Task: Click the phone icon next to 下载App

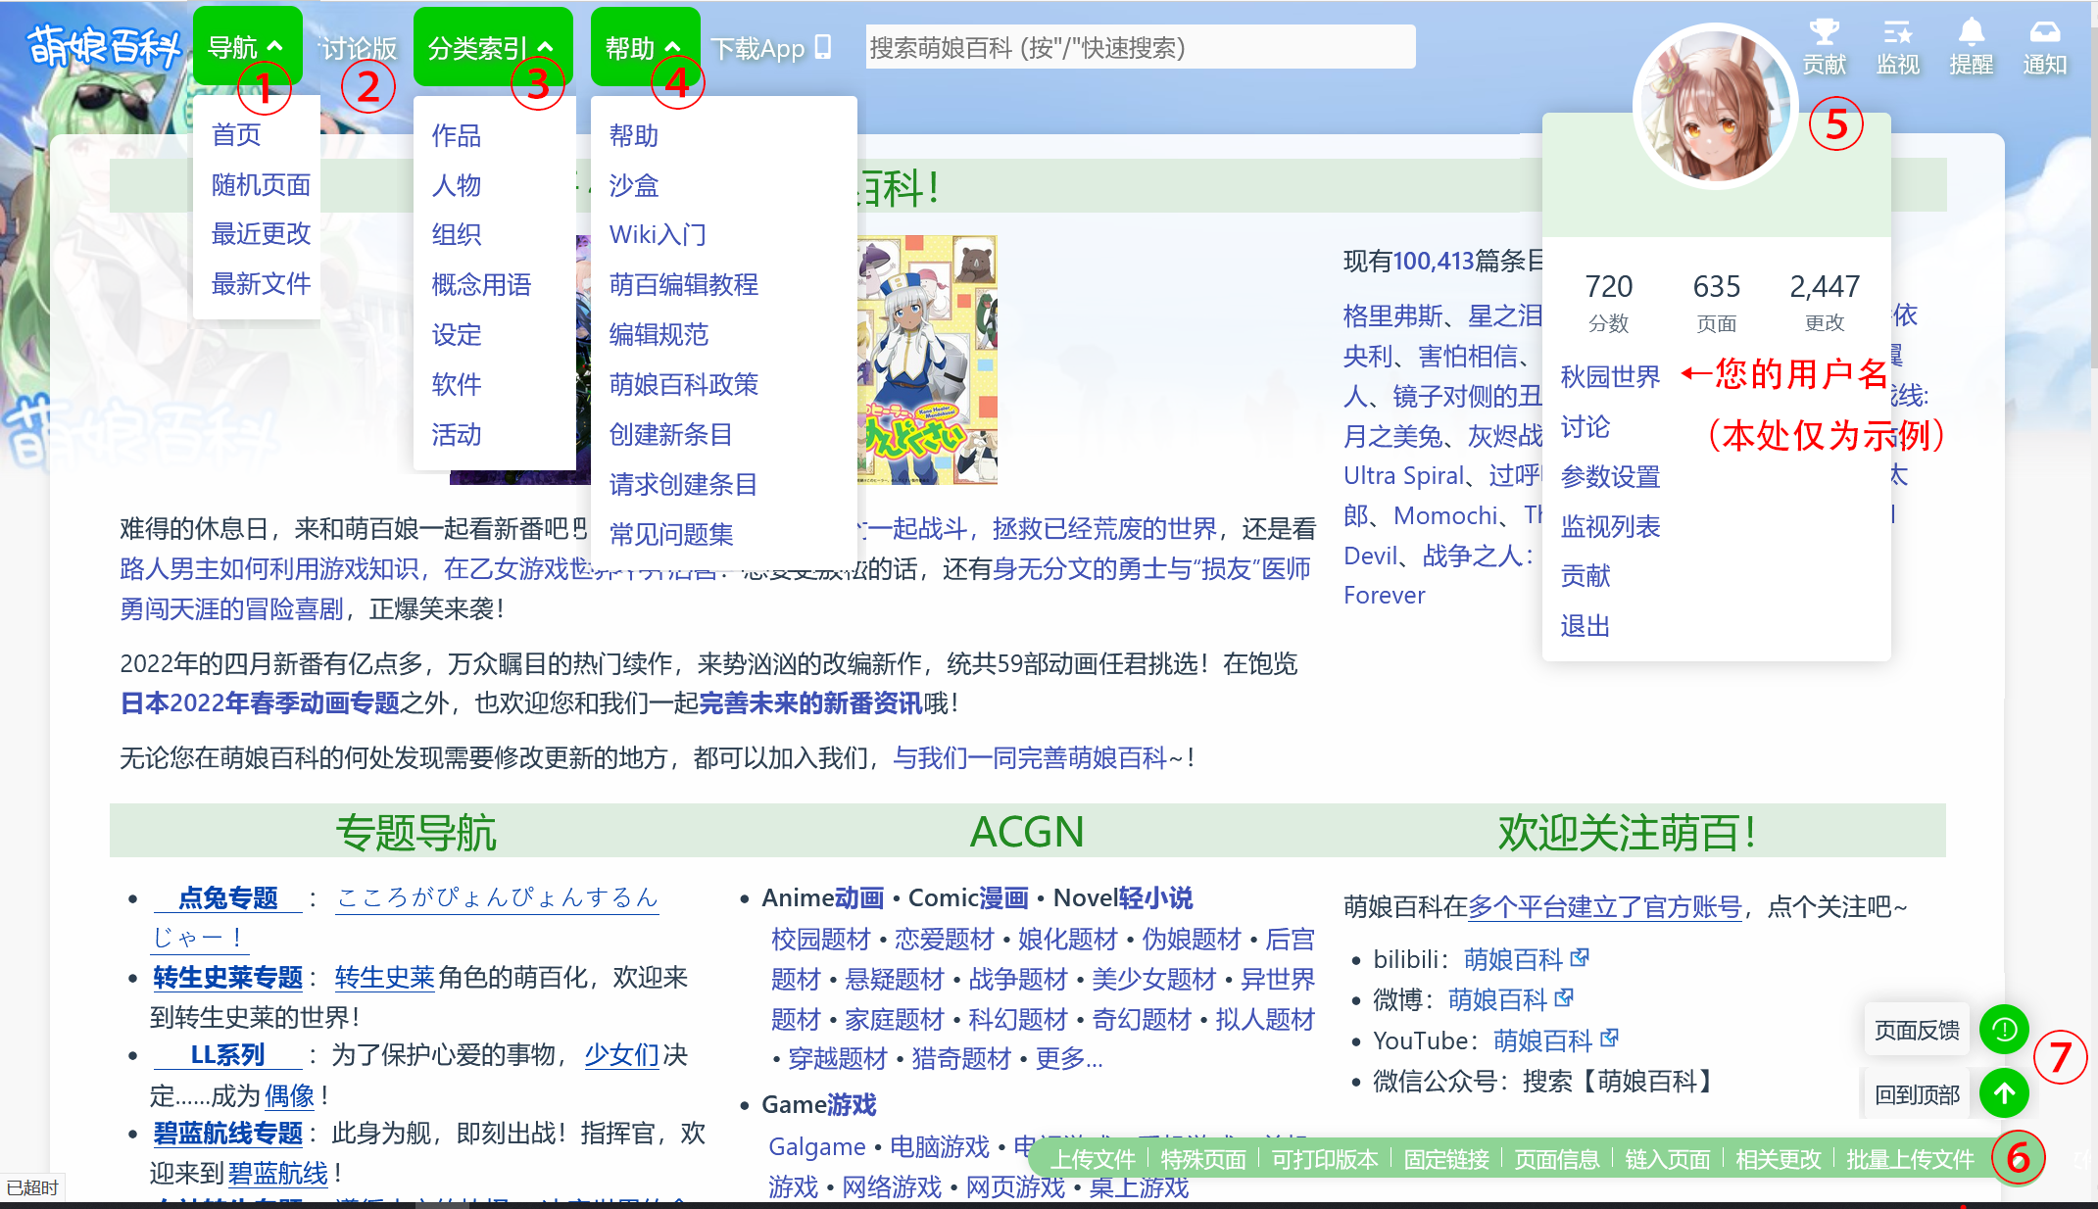Action: (x=823, y=46)
